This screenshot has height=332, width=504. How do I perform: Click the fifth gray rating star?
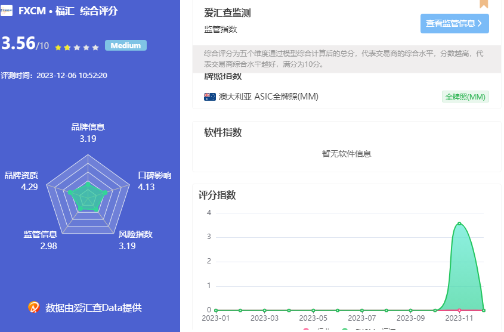95,47
